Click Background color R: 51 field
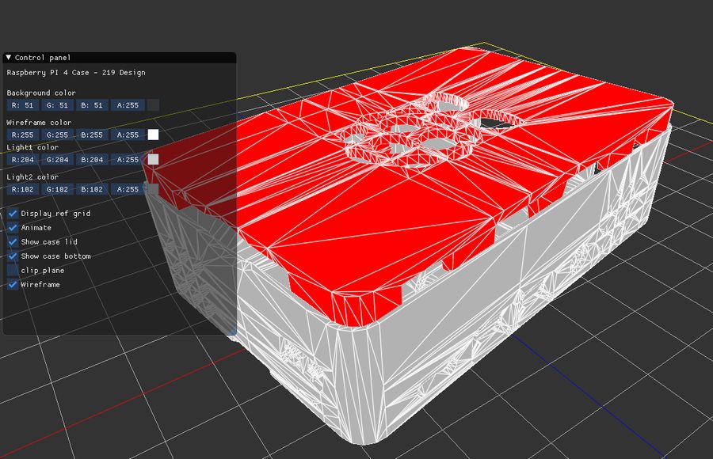713x459 pixels. [x=23, y=105]
